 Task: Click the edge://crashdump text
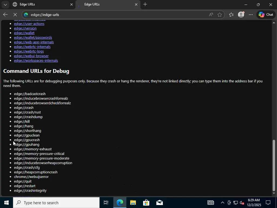[x=28, y=117]
